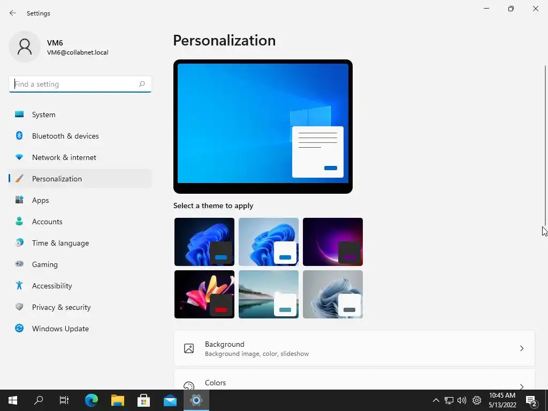Apply the dark blue bloom theme
The height and width of the screenshot is (411, 548).
point(204,242)
